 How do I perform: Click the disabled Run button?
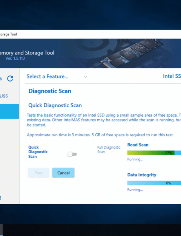click(x=38, y=173)
